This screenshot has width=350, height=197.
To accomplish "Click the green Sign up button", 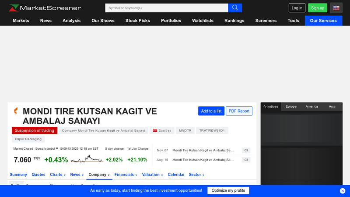I will click(318, 8).
